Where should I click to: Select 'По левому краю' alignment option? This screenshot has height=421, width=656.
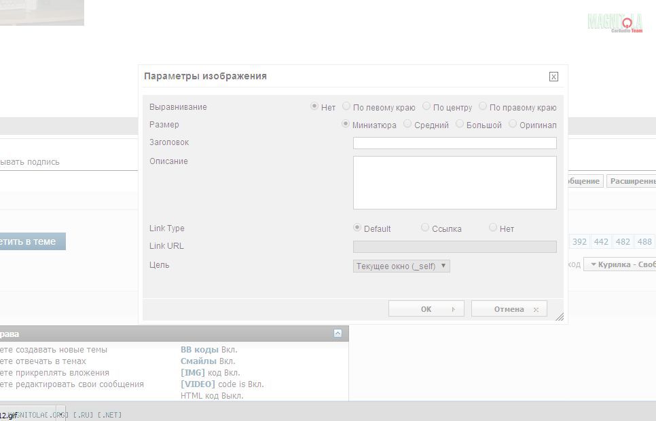click(x=346, y=106)
